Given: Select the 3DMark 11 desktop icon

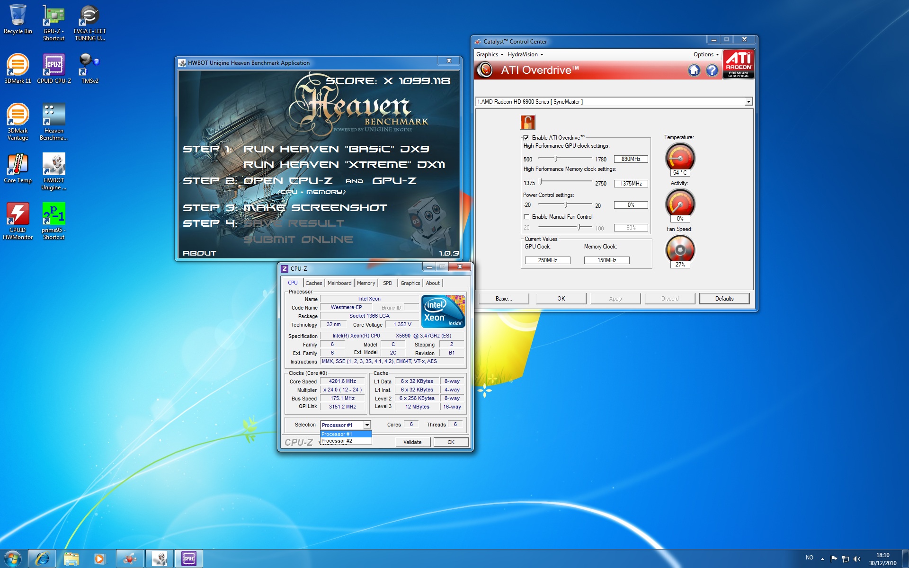Looking at the screenshot, I should (x=18, y=69).
